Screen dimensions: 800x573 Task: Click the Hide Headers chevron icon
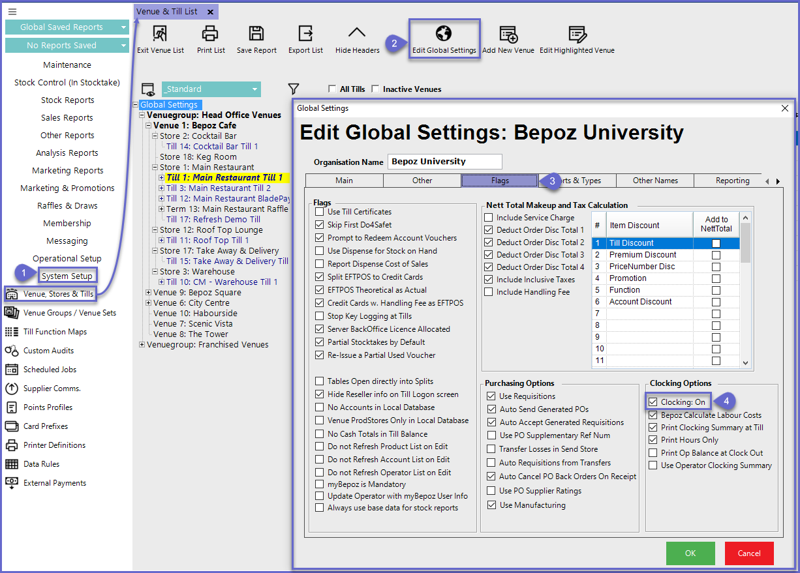pos(357,33)
